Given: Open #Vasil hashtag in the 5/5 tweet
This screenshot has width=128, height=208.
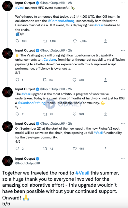Looking at the screenshot, I should click(x=82, y=173).
